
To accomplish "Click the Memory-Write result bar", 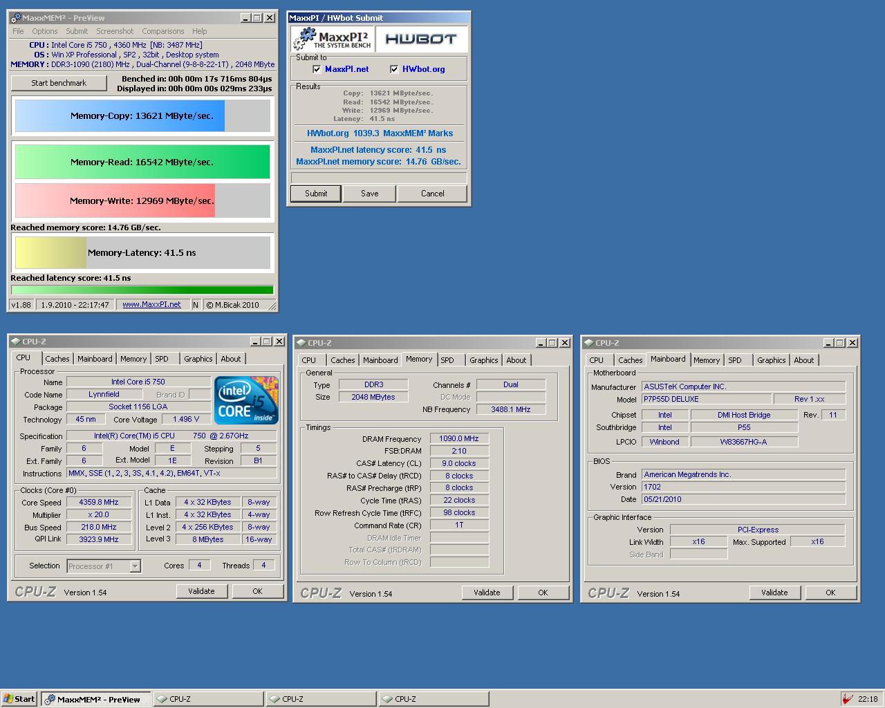I will pos(142,201).
